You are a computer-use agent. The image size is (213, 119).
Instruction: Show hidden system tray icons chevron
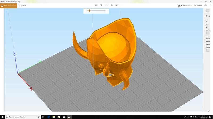[x=189, y=117]
